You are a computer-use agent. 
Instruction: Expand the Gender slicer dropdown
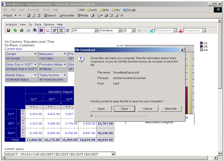35,54
